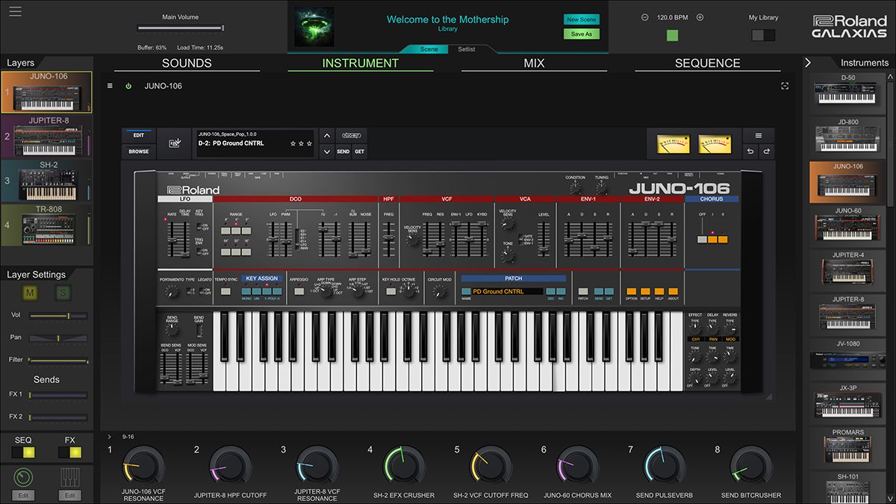Open the plugin options hamburger menu

click(x=759, y=136)
